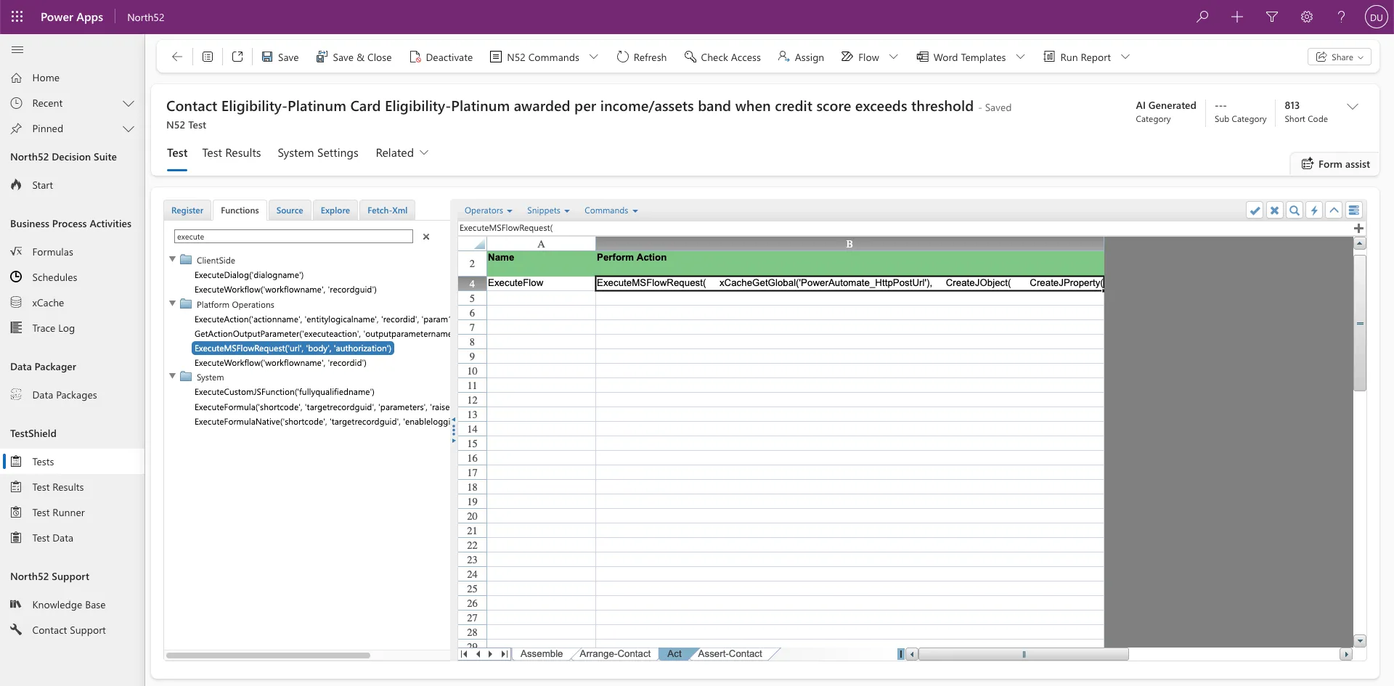Click the function search input field
The image size is (1394, 686).
coord(293,237)
